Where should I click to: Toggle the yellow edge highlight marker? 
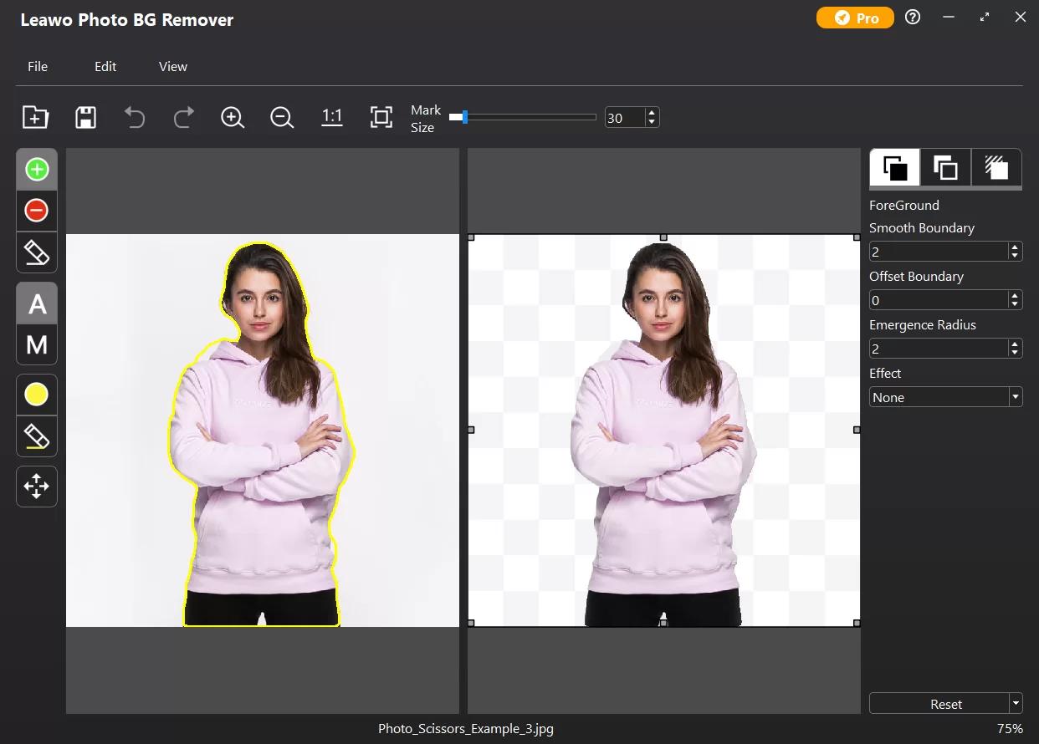(x=37, y=395)
